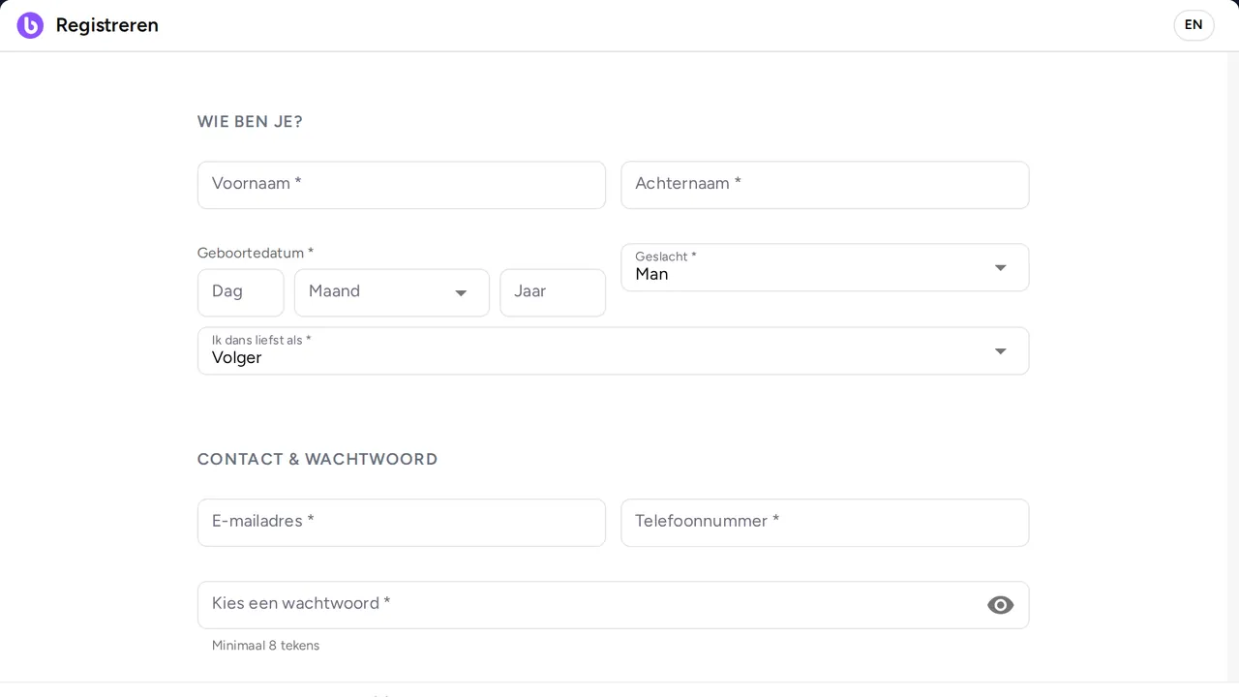Select the Telefoonnummer field
1239x697 pixels.
(x=825, y=523)
